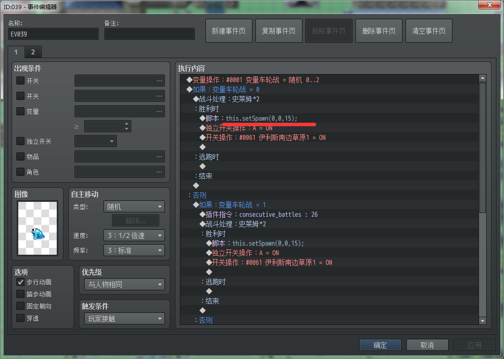Cancel with the 取消 button
The image size is (504, 359).
[x=427, y=345]
